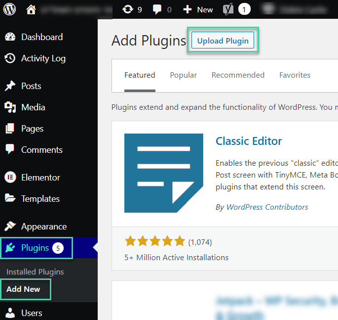The height and width of the screenshot is (320, 338).
Task: Open Comments menu item
Action: coord(42,150)
